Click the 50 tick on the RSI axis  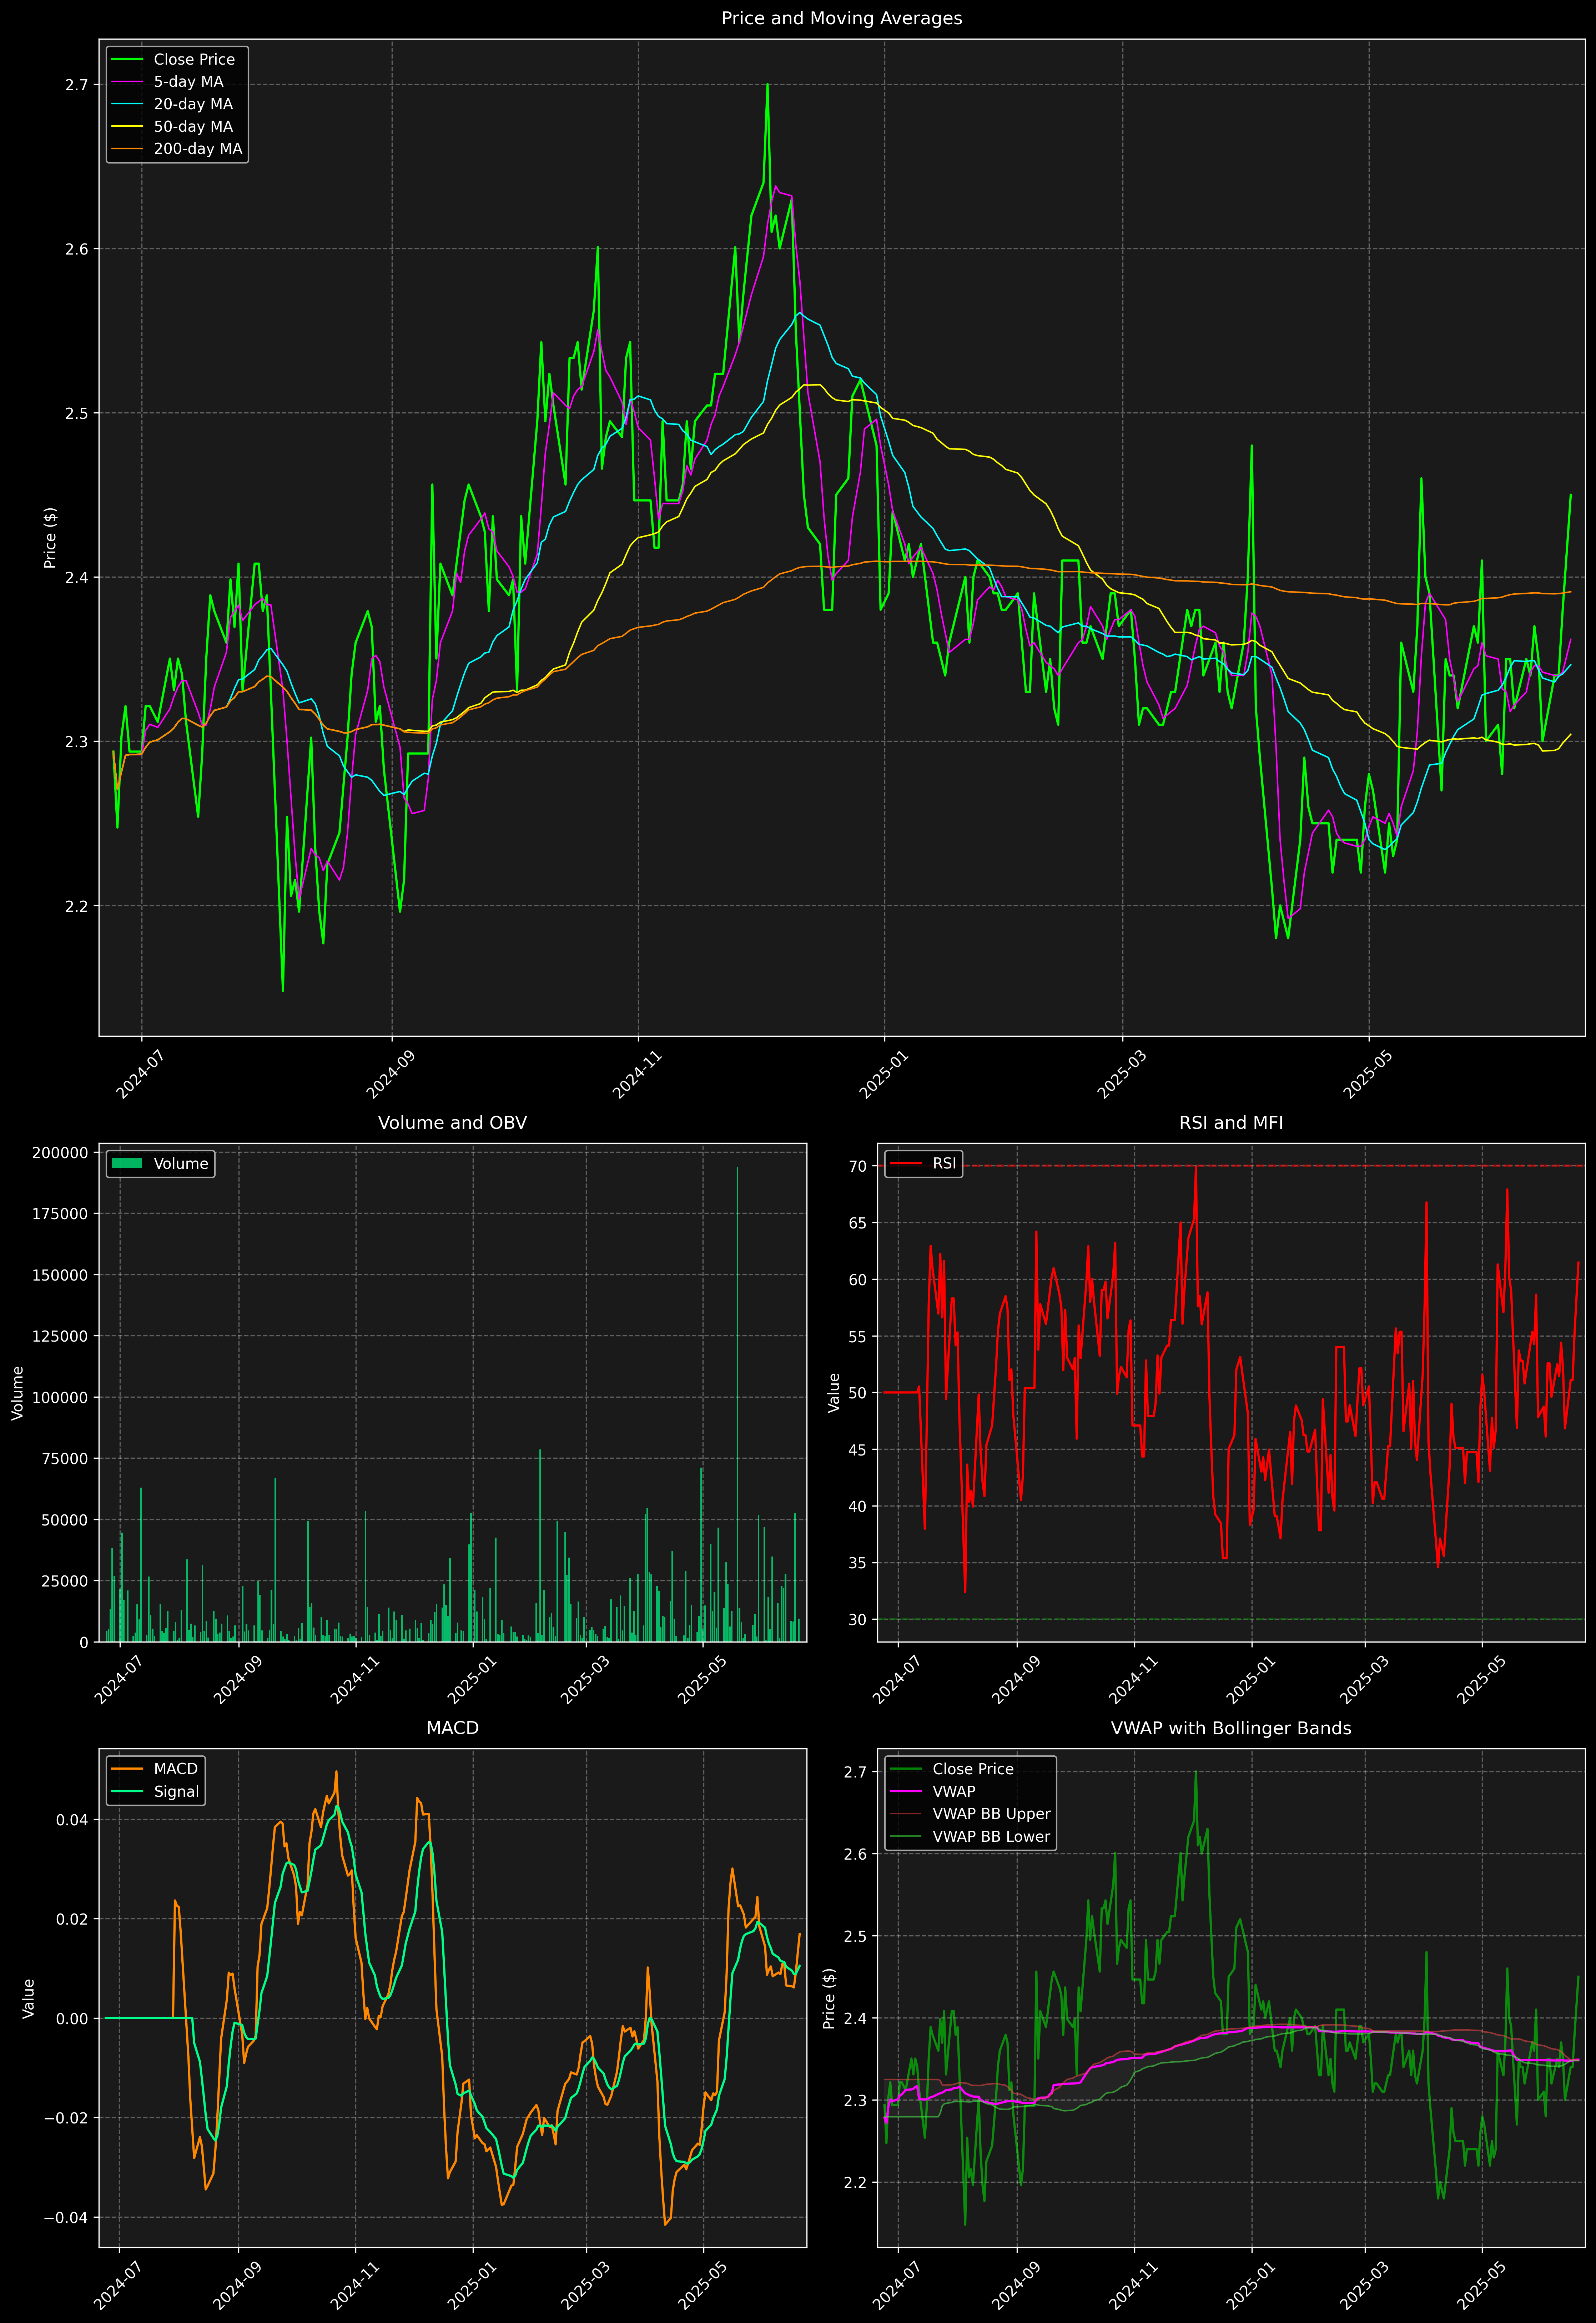point(858,1393)
